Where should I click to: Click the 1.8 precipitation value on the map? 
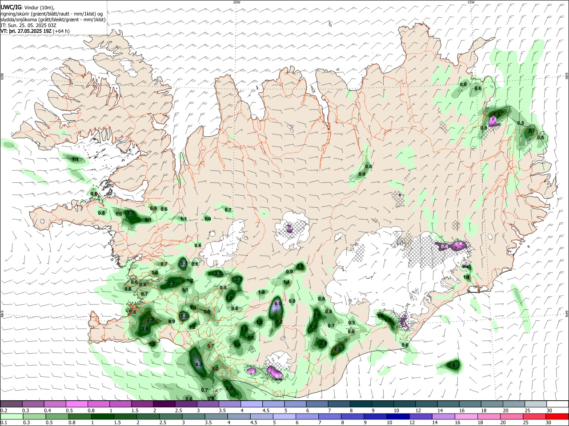[x=317, y=315]
